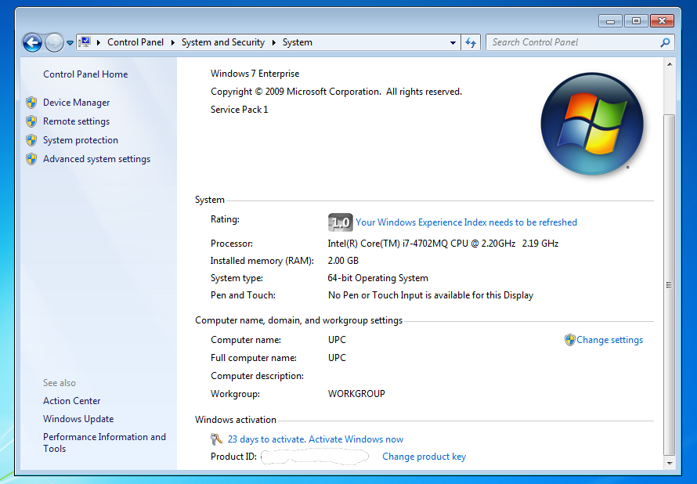Open Action Center under See also
The image size is (697, 484).
click(x=71, y=401)
